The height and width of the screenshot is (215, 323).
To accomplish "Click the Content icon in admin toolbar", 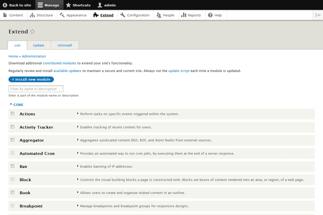I will (5, 15).
